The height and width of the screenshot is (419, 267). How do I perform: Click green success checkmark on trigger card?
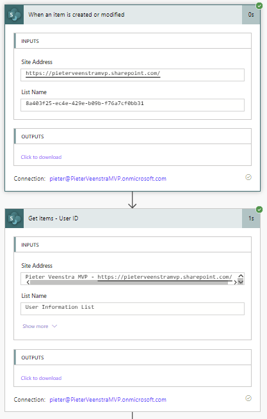(259, 6)
